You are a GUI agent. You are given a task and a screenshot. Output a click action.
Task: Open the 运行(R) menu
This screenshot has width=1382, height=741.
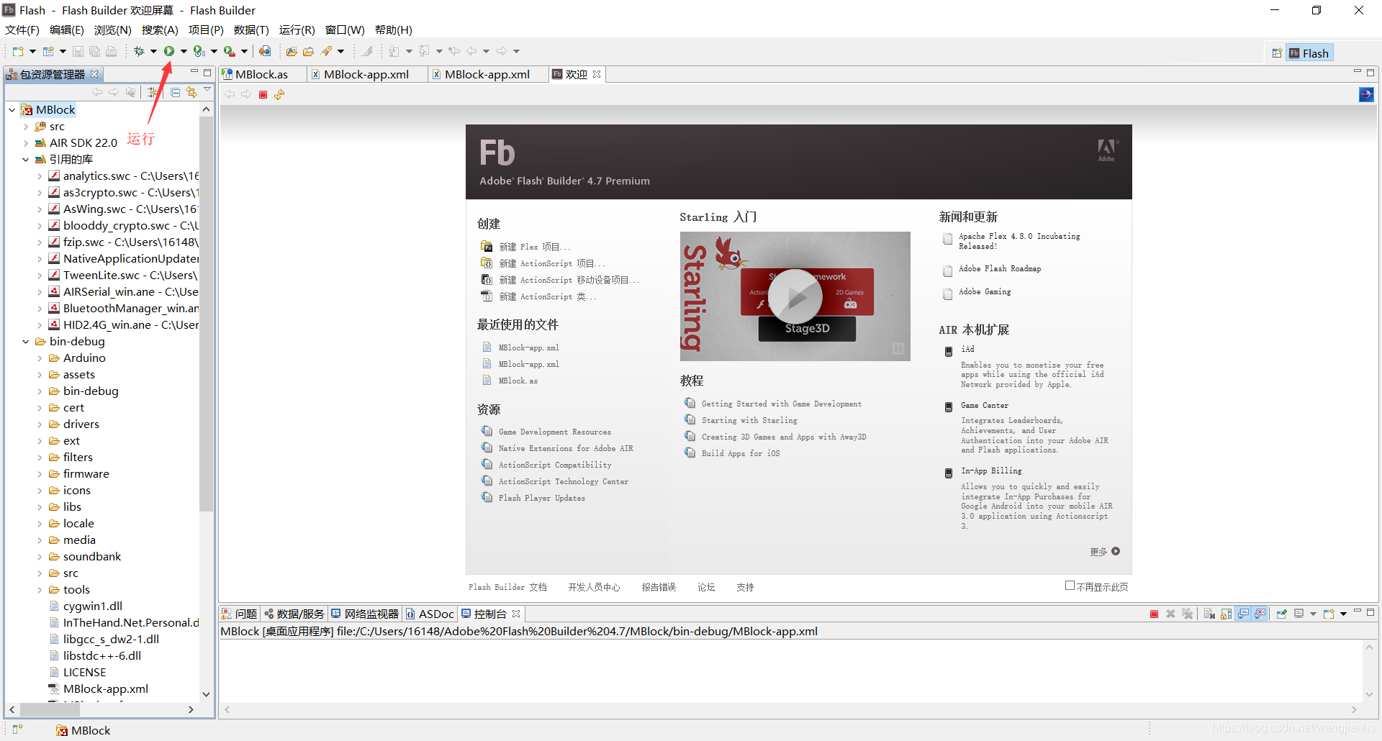[x=297, y=29]
